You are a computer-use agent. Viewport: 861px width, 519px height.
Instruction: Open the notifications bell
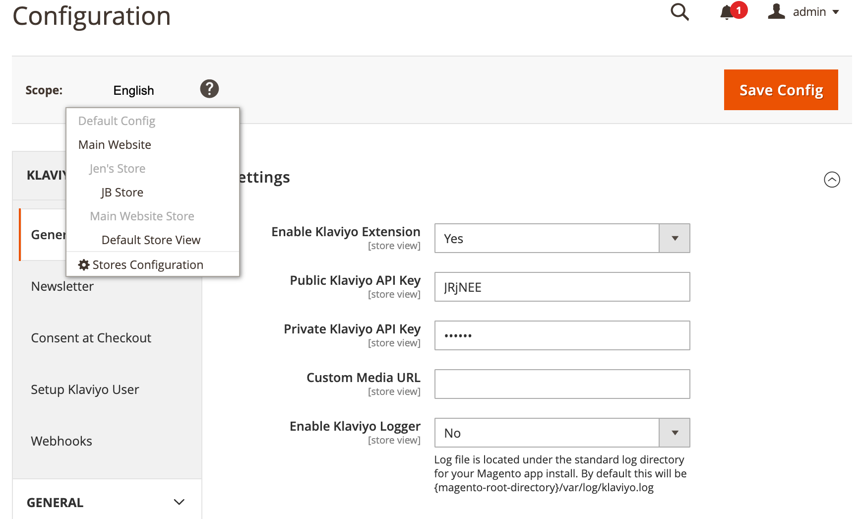click(x=727, y=12)
